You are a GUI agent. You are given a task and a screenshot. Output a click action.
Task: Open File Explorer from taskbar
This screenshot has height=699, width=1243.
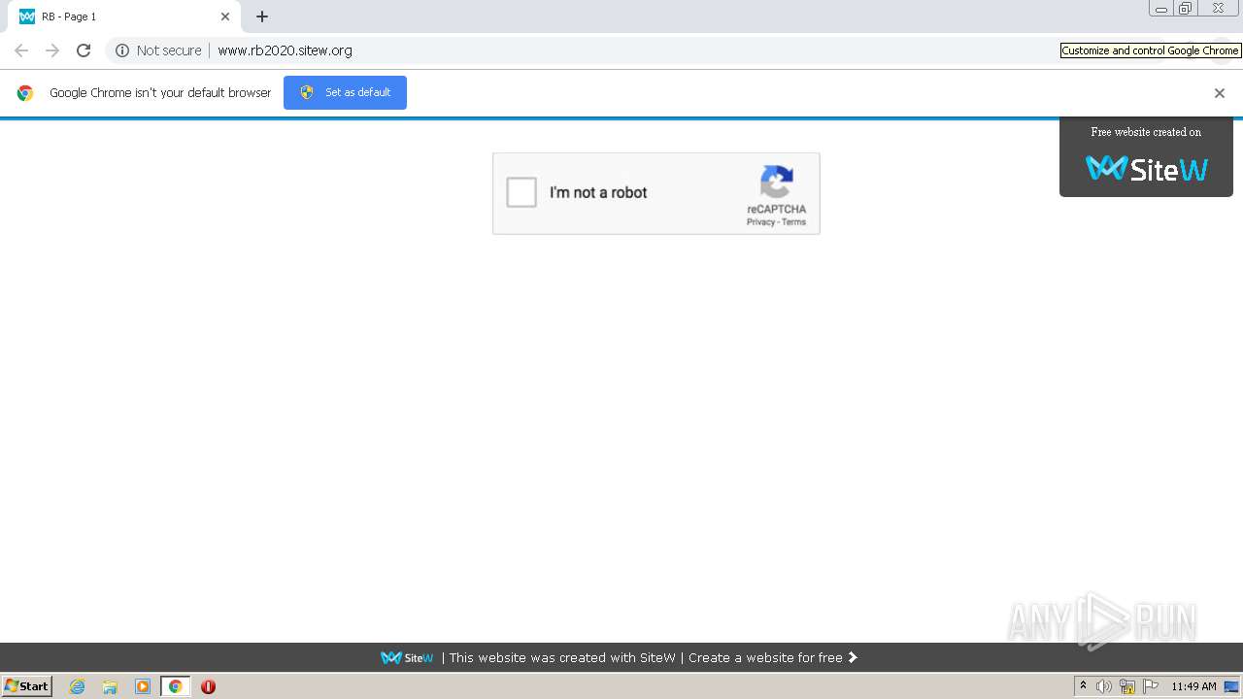pos(110,686)
